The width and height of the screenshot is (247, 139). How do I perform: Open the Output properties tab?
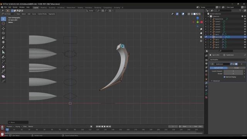pos(206,64)
